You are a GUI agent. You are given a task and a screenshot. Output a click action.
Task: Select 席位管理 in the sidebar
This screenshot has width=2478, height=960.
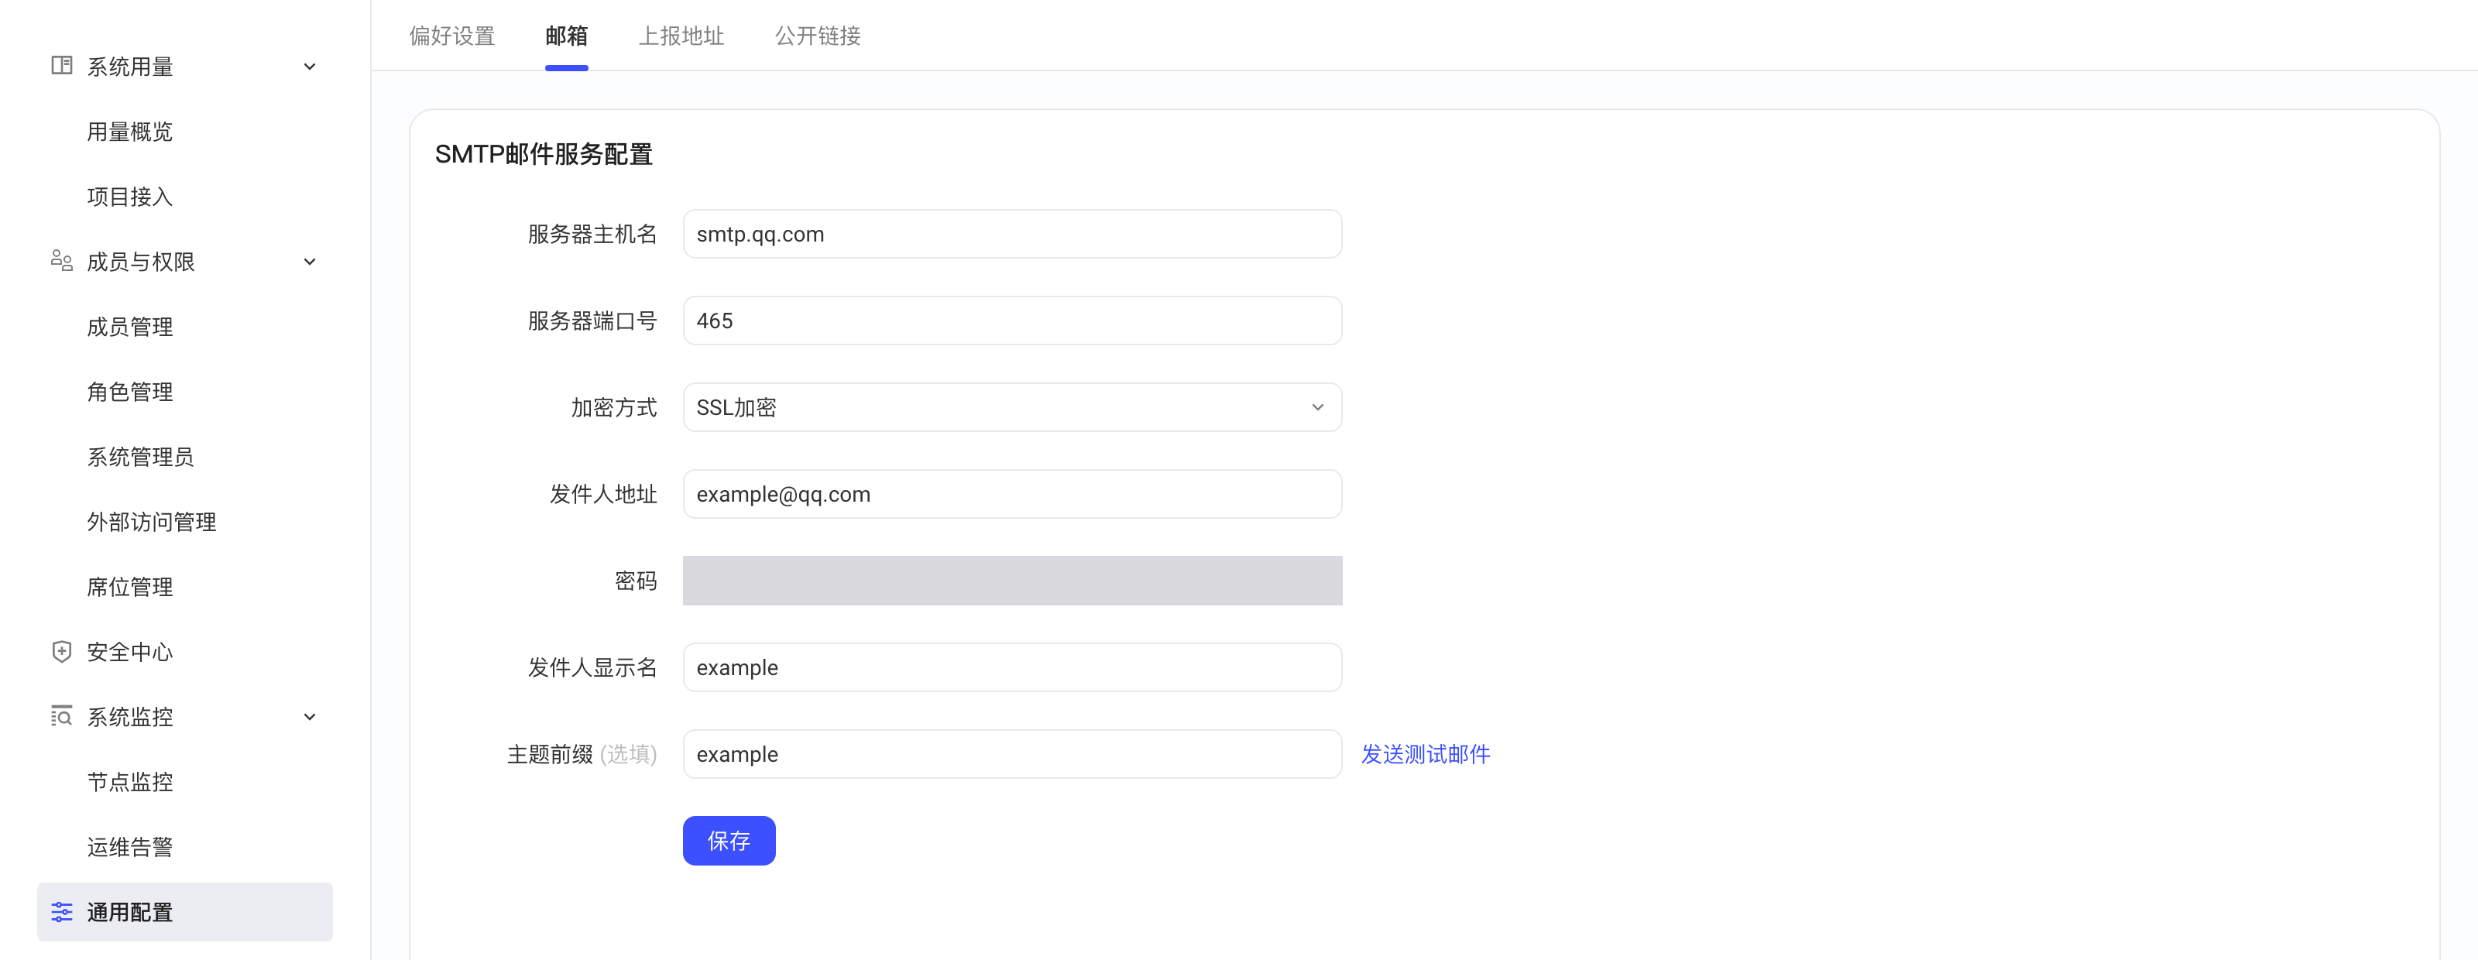click(x=130, y=587)
